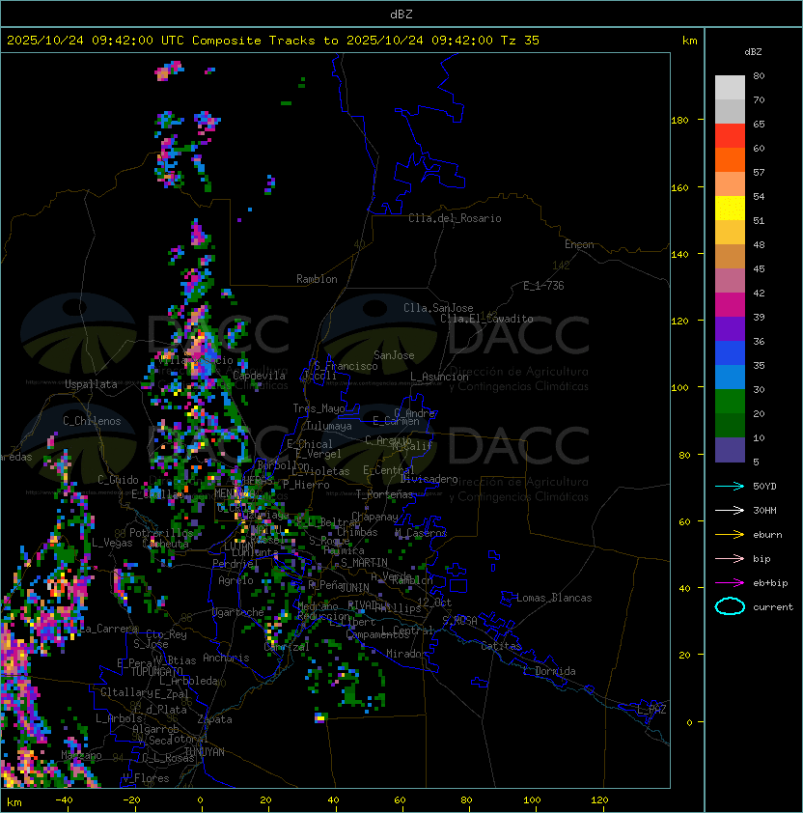Click the C_Chilenos map label

pyautogui.click(x=92, y=421)
